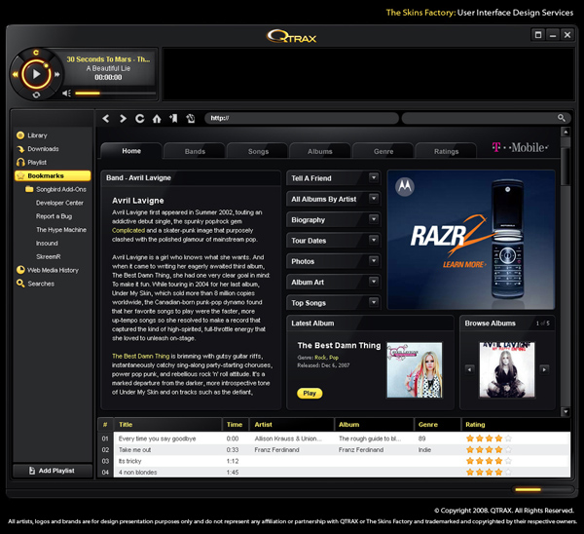Open Developer Center bookmark
Viewport: 584px width, 534px height.
(59, 203)
